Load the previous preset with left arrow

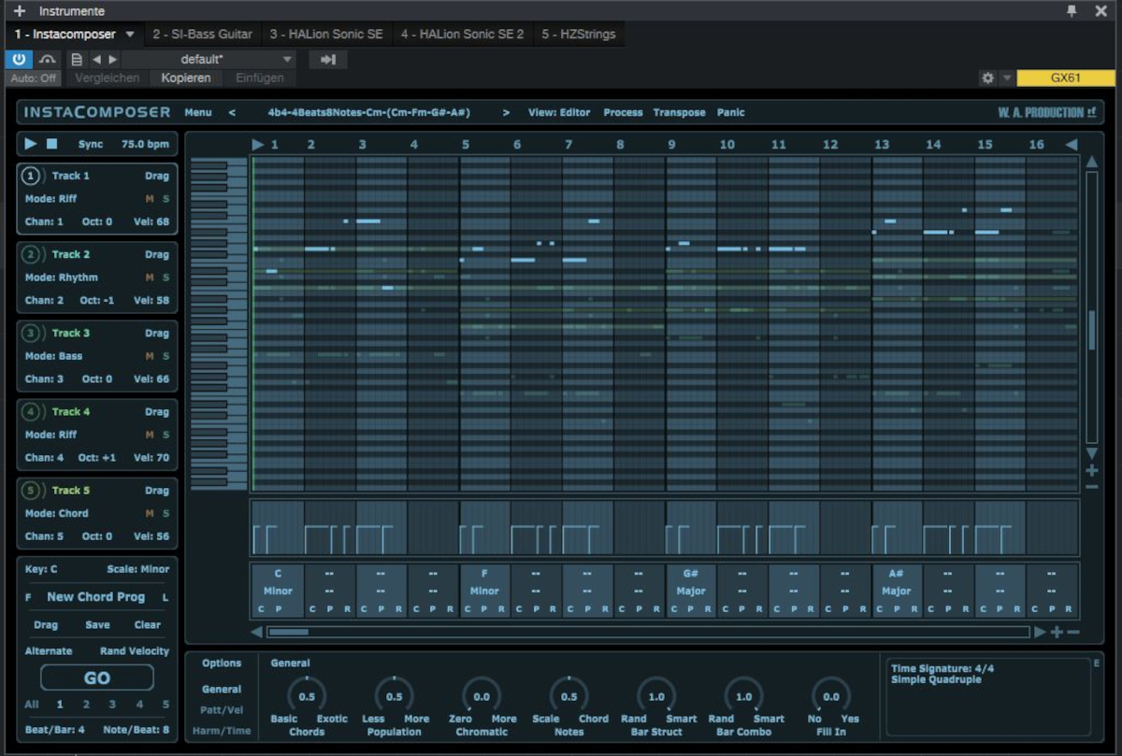pos(96,59)
